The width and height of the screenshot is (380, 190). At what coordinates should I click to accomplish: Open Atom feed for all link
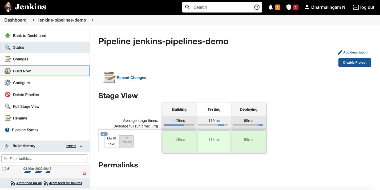(x=29, y=183)
